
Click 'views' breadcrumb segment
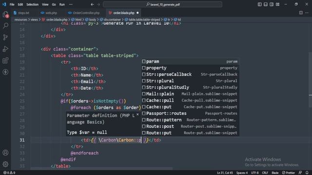click(34, 19)
